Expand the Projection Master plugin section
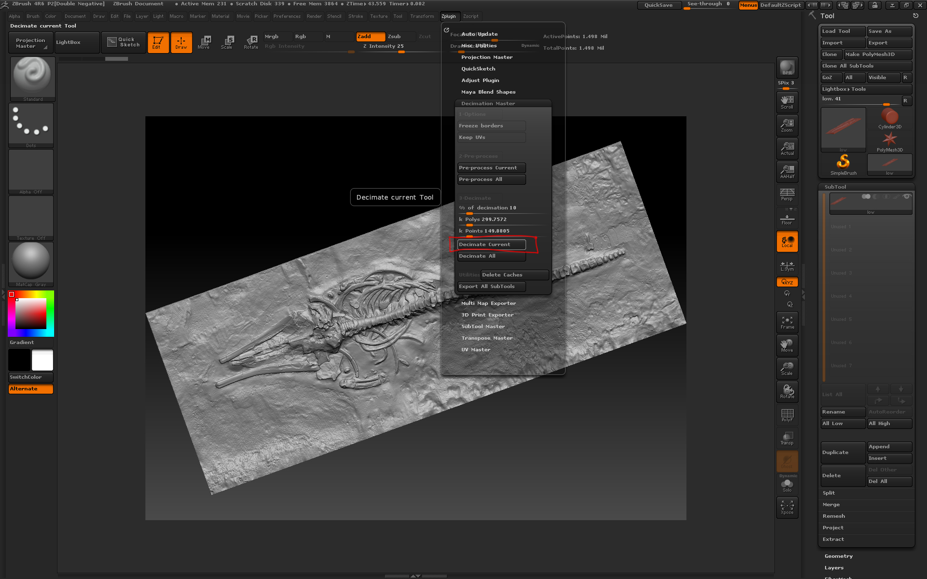This screenshot has height=579, width=927. click(x=487, y=57)
